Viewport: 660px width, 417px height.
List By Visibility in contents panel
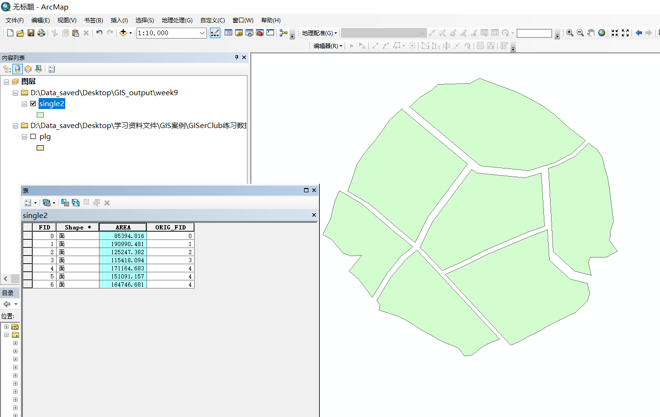click(28, 69)
